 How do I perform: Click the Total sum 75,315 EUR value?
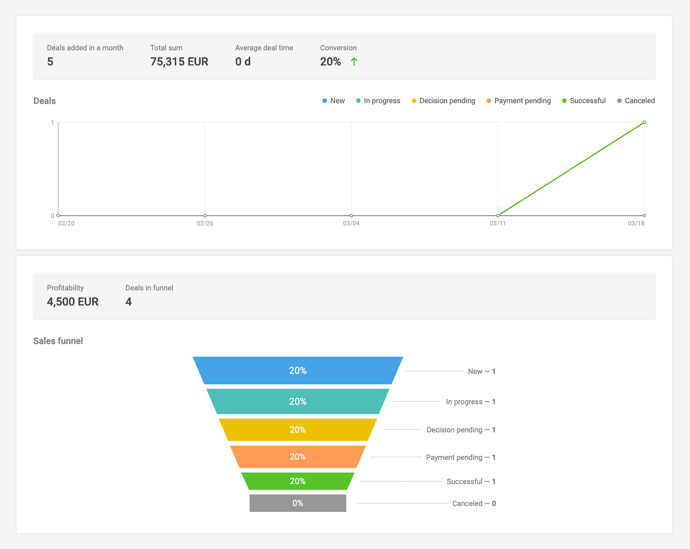pos(179,62)
